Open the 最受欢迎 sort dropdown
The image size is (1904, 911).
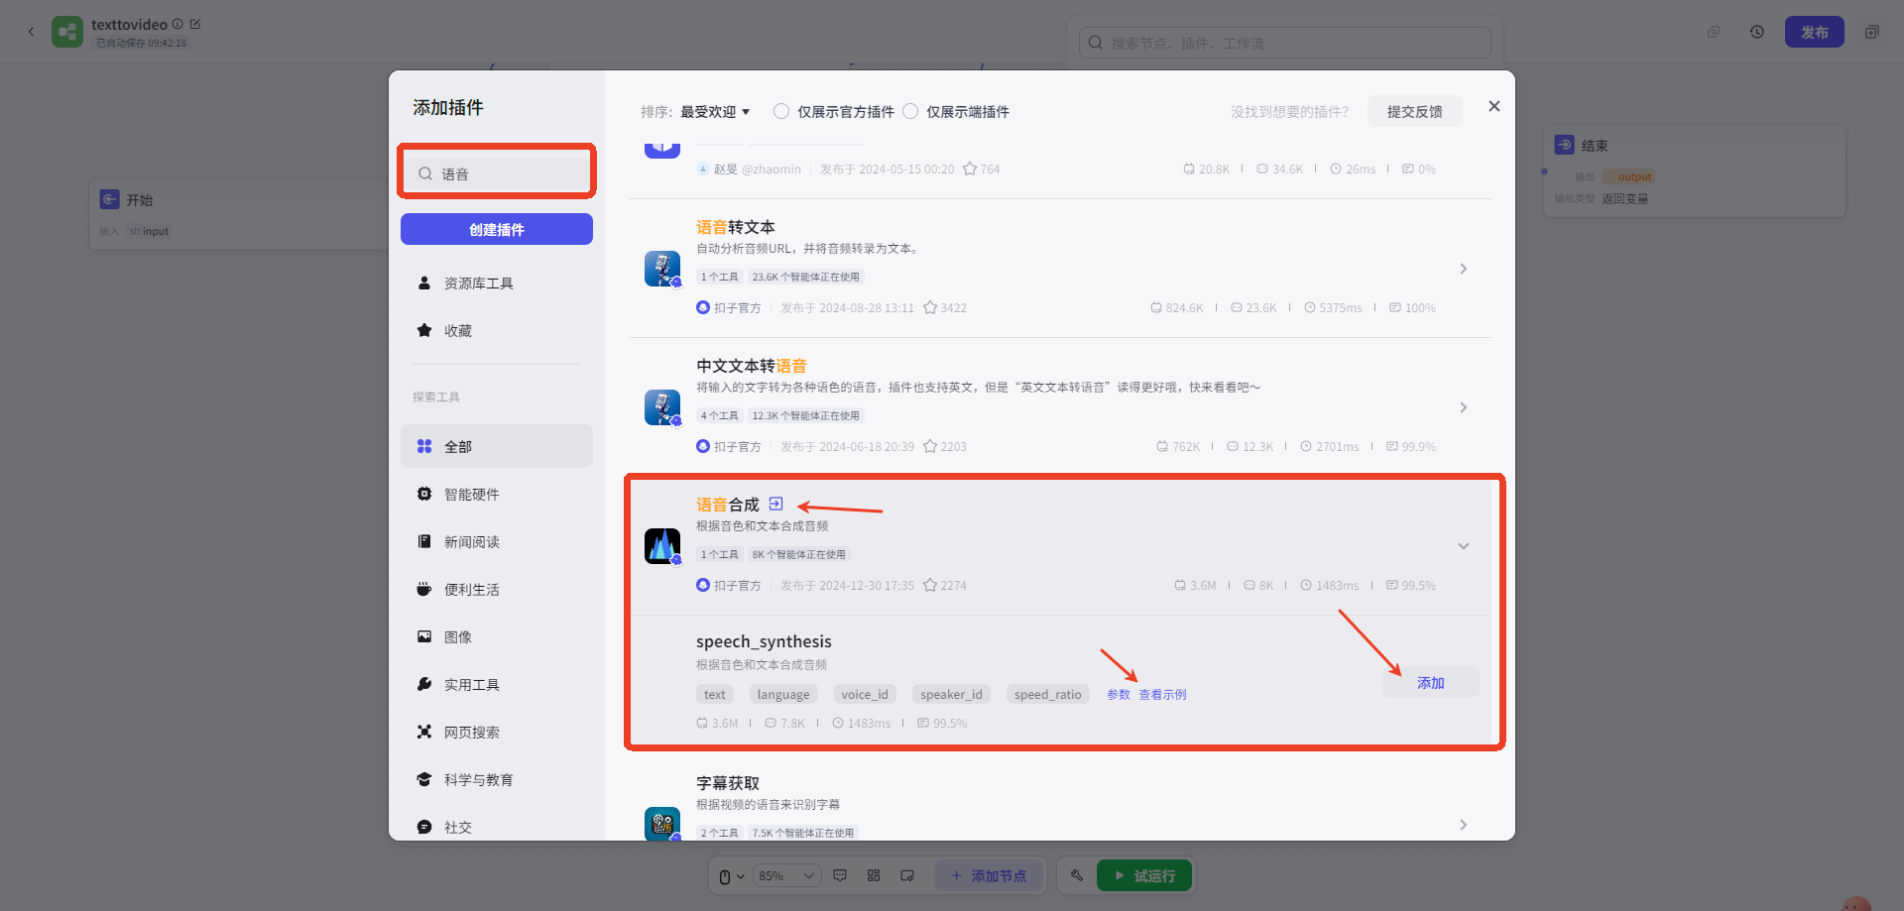pos(715,112)
